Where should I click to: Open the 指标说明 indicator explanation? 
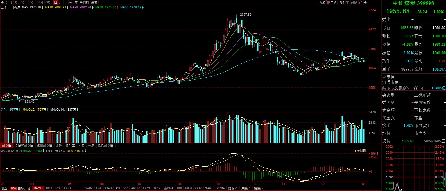tap(359, 151)
